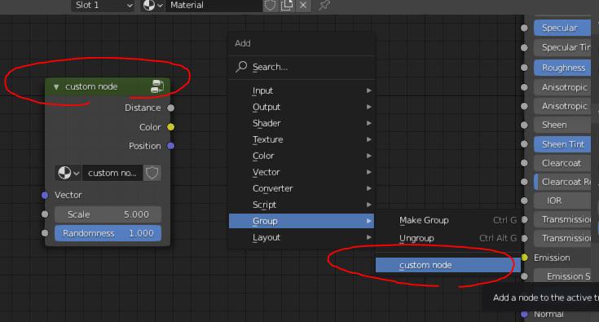The width and height of the screenshot is (599, 322).
Task: Open the Output submenu
Action: coord(302,107)
